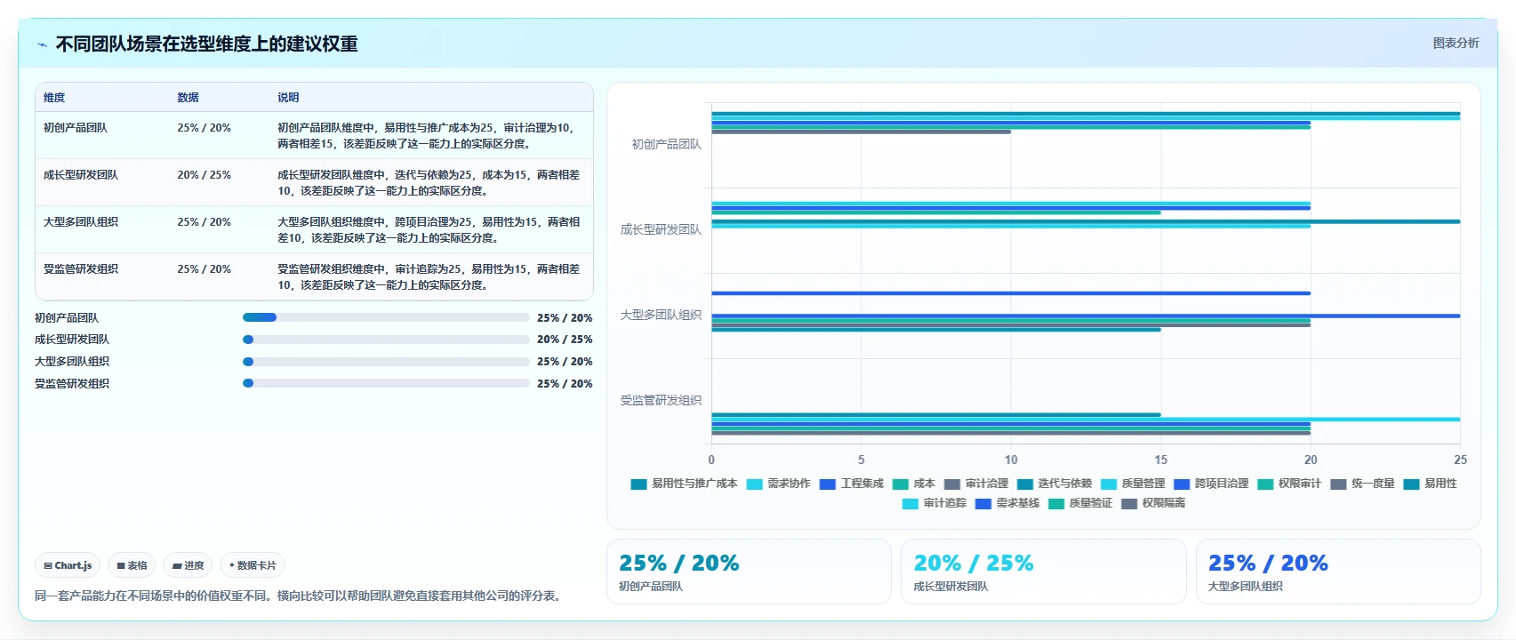Select 受监管研发组织 cell in the table
This screenshot has width=1516, height=640.
click(x=81, y=269)
